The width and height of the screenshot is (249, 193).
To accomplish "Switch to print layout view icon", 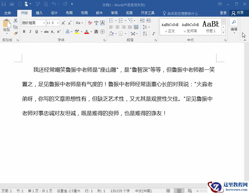I will tap(179, 191).
